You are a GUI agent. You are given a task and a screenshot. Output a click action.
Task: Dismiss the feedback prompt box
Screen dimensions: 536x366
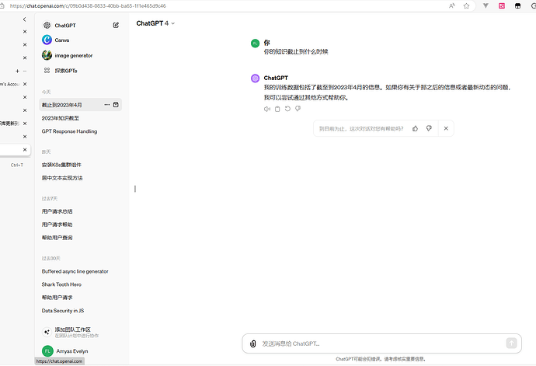tap(446, 129)
